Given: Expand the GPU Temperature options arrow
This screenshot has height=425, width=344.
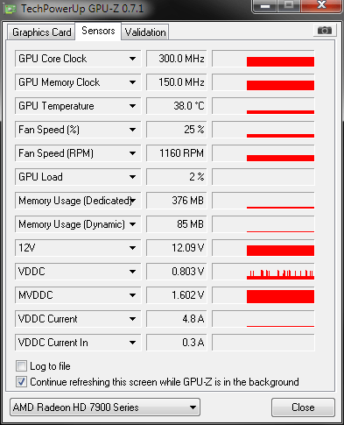Looking at the screenshot, I should (x=132, y=106).
